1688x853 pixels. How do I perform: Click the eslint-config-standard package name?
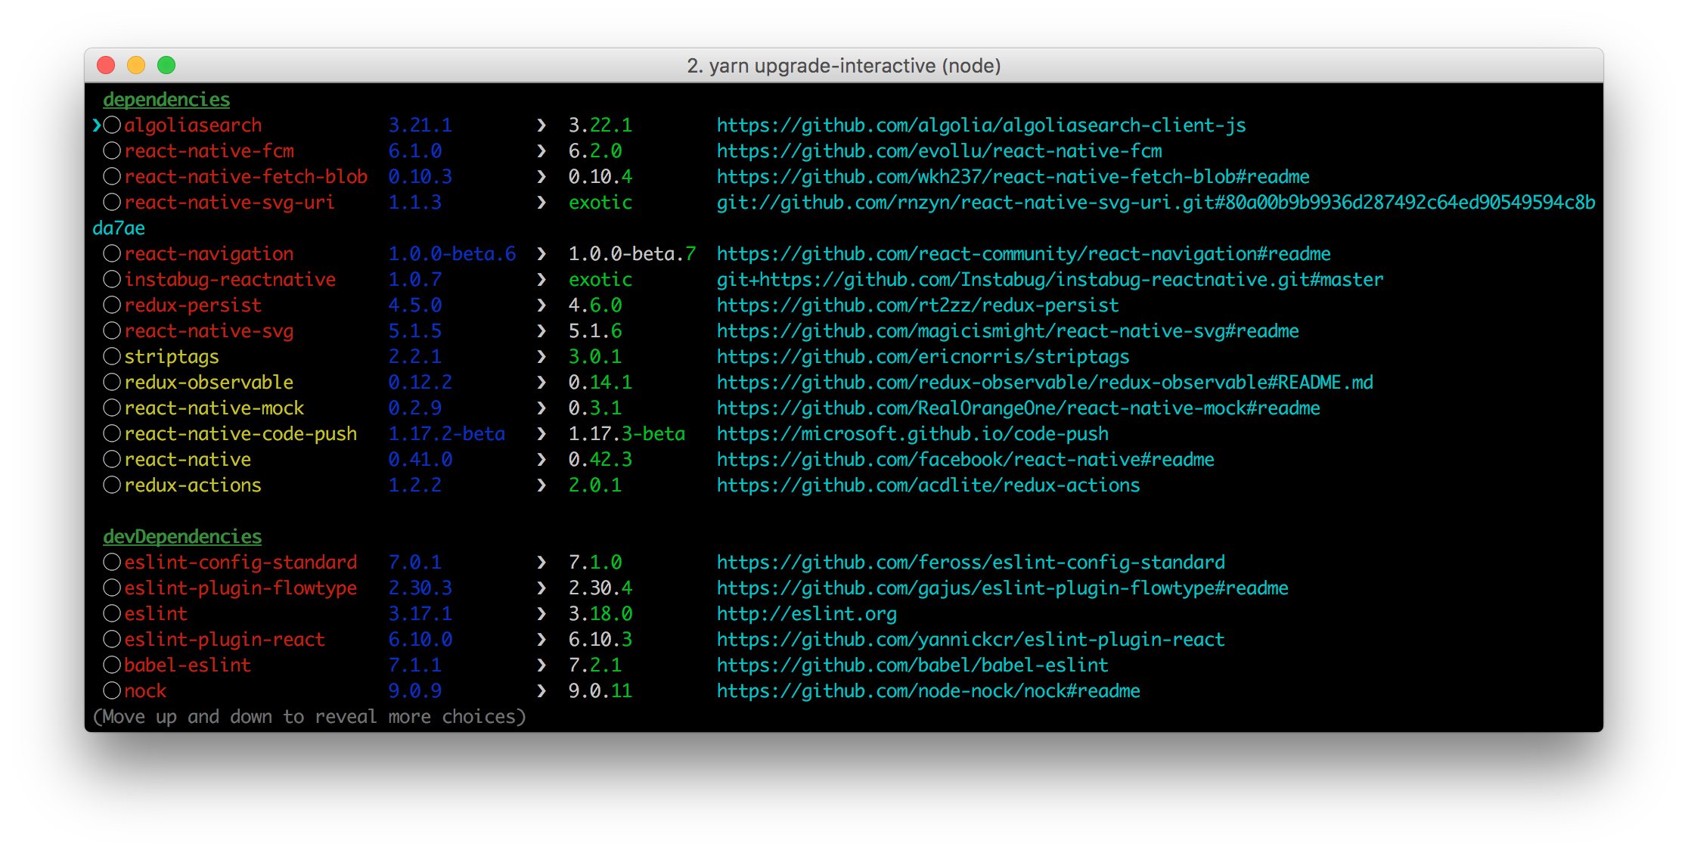tap(240, 563)
